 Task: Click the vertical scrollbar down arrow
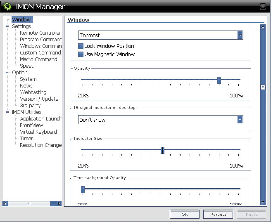263,203
